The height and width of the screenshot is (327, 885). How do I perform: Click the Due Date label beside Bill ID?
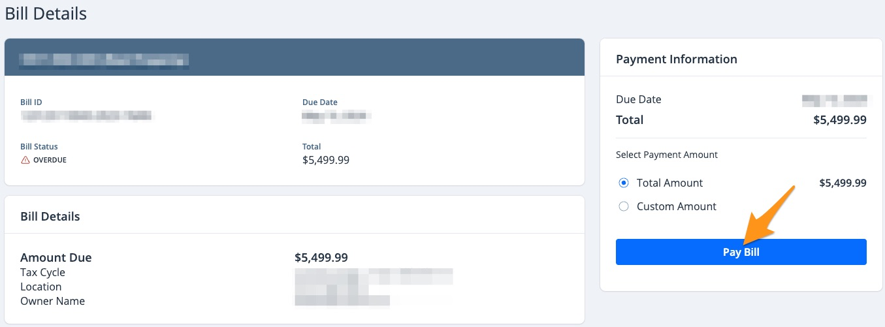(320, 102)
